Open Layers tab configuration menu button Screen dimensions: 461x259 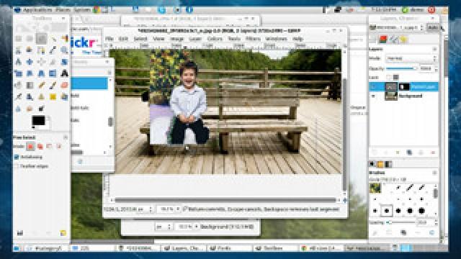434,49
